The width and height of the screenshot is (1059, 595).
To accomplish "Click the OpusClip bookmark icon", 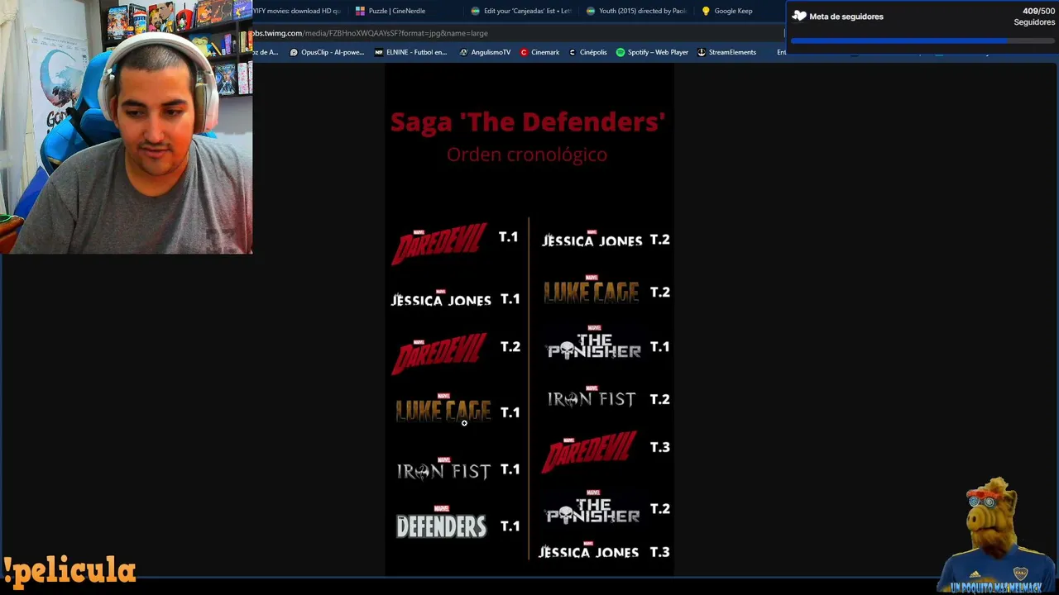I will click(294, 52).
